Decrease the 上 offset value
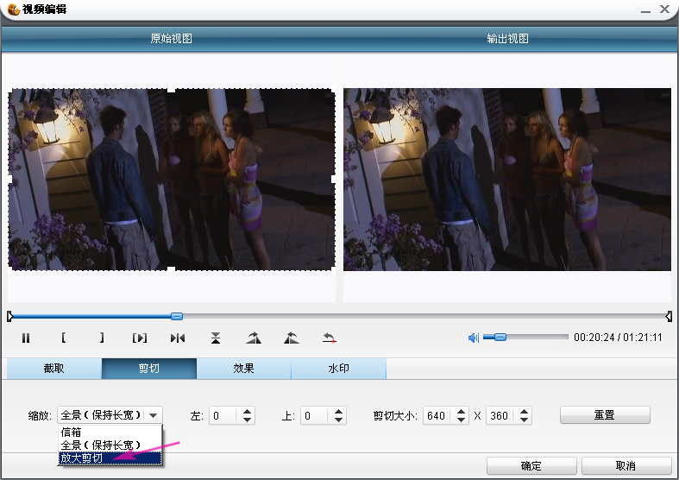Image resolution: width=679 pixels, height=480 pixels. 338,420
